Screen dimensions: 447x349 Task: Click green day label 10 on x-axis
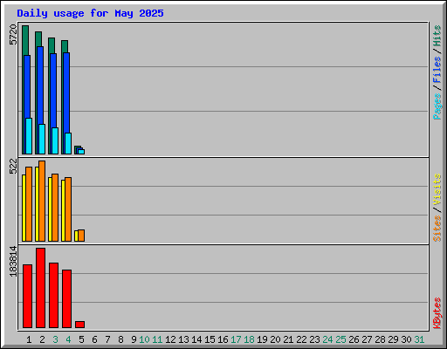click(x=144, y=339)
